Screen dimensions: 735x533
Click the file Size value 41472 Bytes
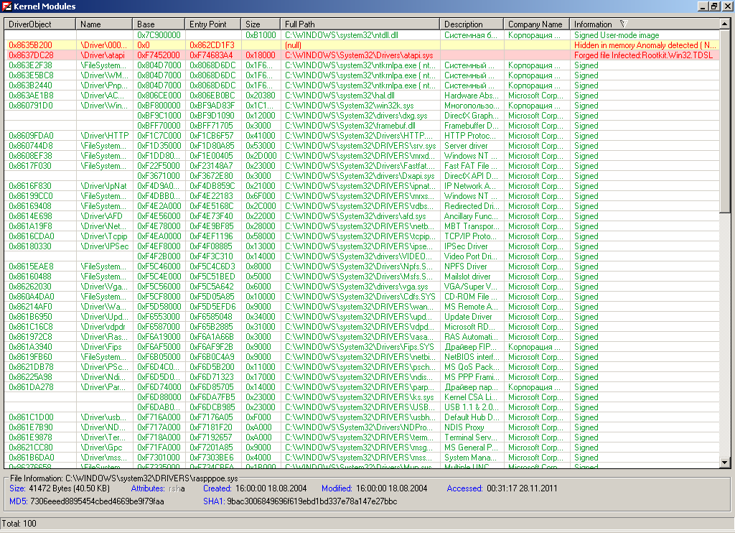pyautogui.click(x=69, y=488)
